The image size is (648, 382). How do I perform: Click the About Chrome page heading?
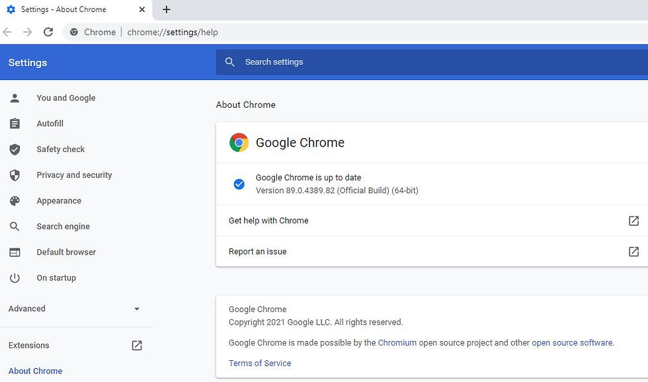245,104
